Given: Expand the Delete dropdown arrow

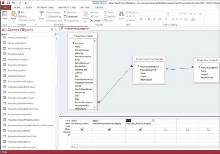Looking at the screenshot, I should point(102,21).
